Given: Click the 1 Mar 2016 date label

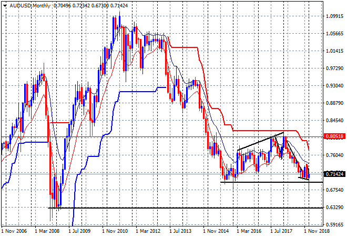Looking at the screenshot, I should coord(249,231).
